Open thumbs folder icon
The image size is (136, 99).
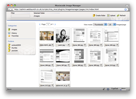9,48
